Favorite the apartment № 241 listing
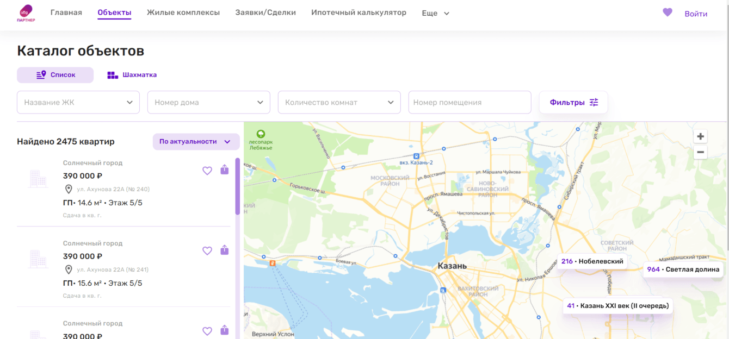 (207, 251)
